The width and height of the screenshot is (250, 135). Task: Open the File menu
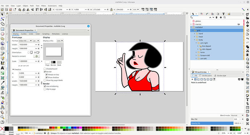3,6
